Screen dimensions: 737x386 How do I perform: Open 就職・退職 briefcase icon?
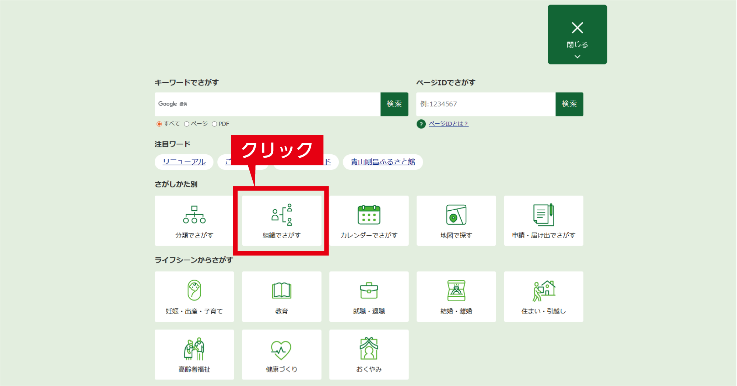(x=369, y=296)
